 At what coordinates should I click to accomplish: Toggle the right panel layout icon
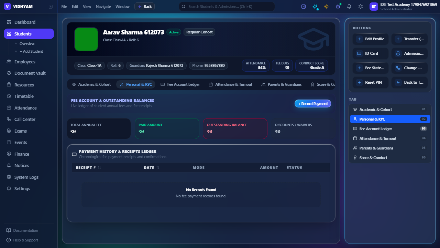pos(304,7)
